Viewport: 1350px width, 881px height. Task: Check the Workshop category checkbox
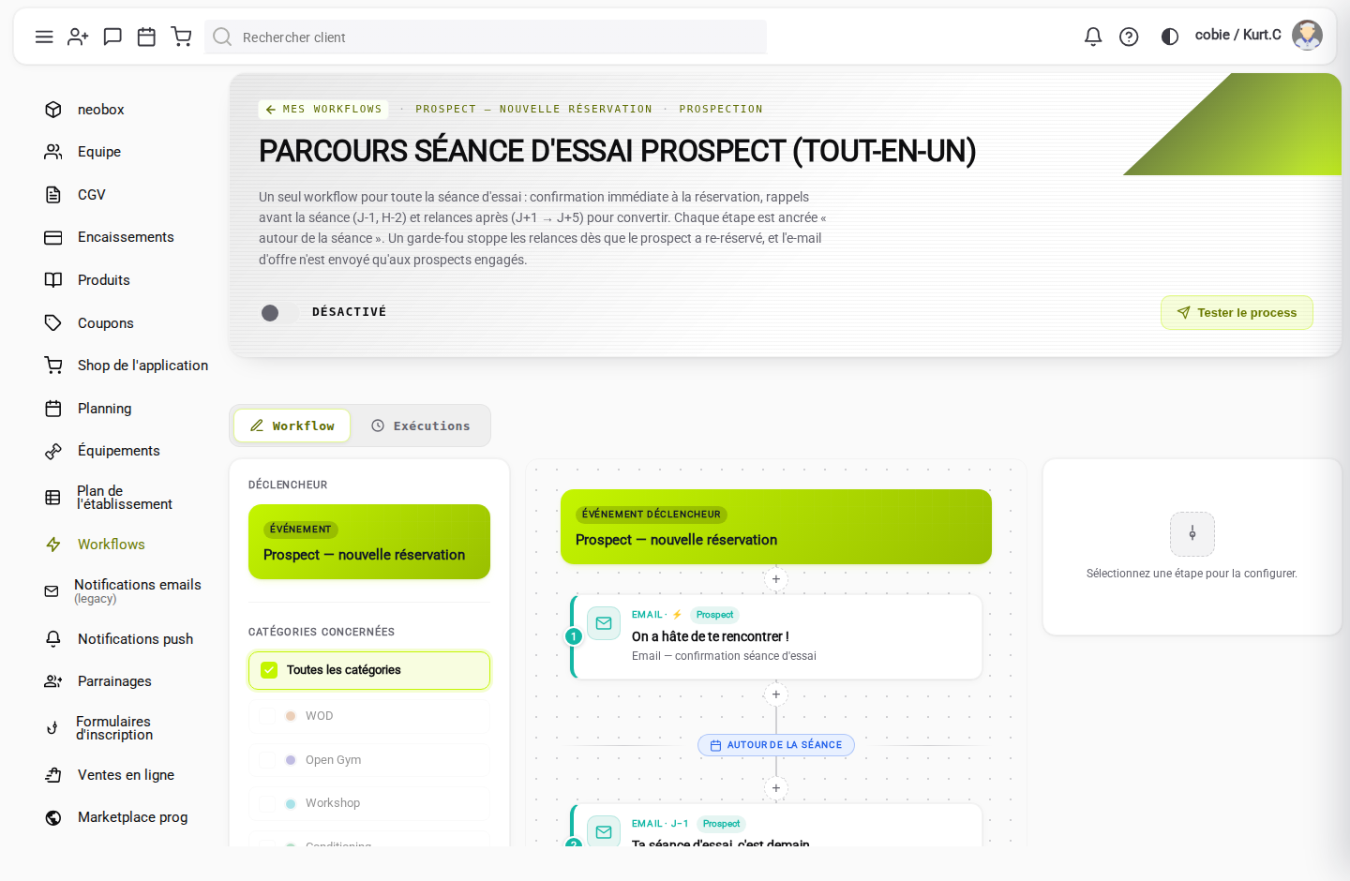(267, 803)
